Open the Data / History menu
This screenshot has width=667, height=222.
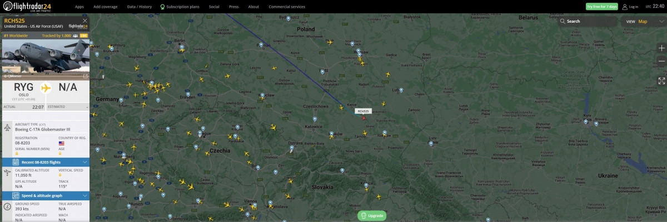tap(139, 7)
